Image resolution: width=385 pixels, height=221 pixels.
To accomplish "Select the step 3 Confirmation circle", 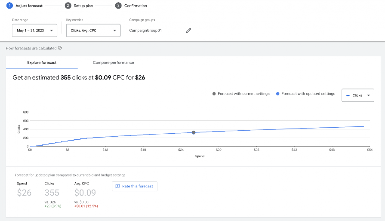I will tap(118, 6).
